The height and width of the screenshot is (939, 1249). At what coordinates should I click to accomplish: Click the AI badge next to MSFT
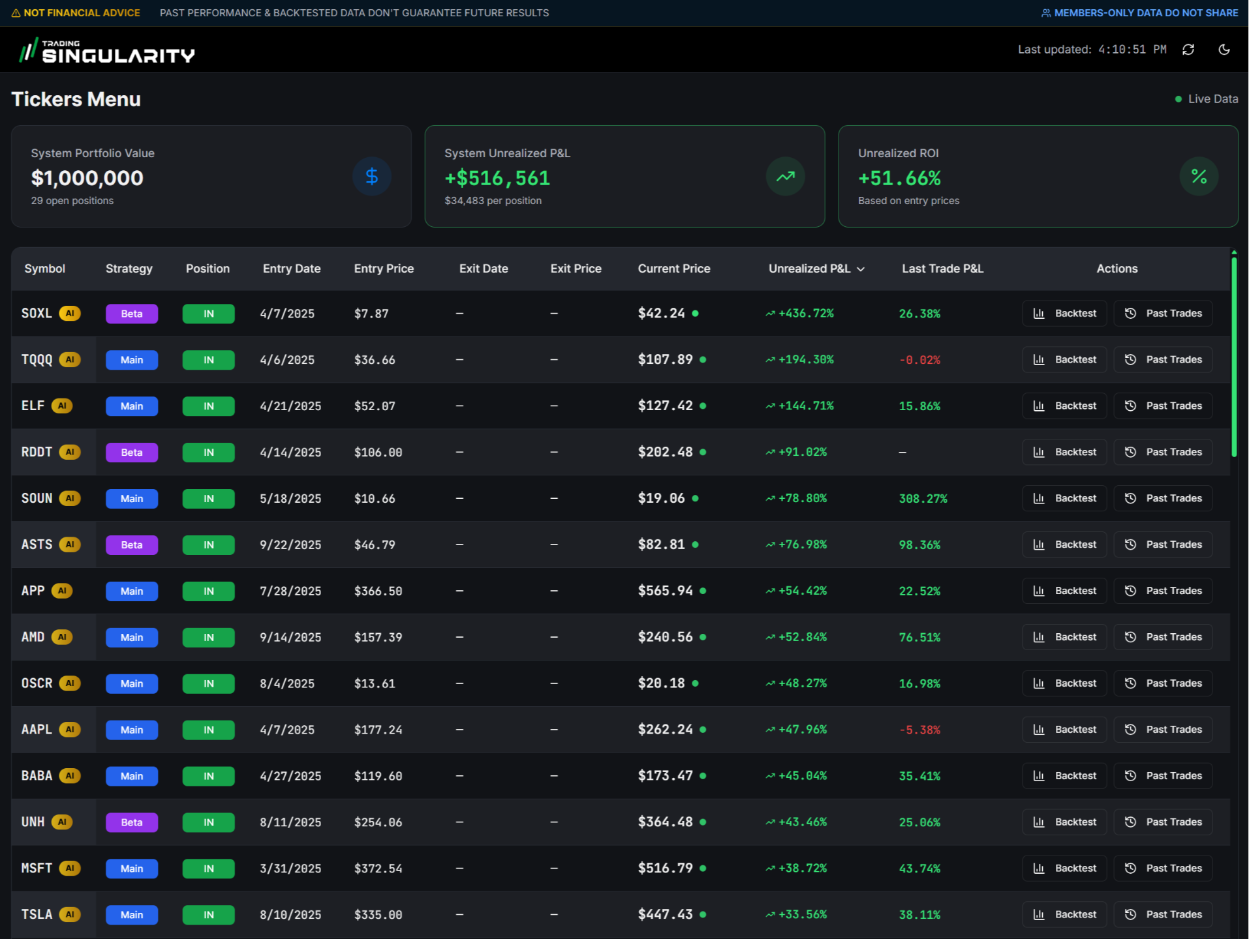tap(70, 869)
